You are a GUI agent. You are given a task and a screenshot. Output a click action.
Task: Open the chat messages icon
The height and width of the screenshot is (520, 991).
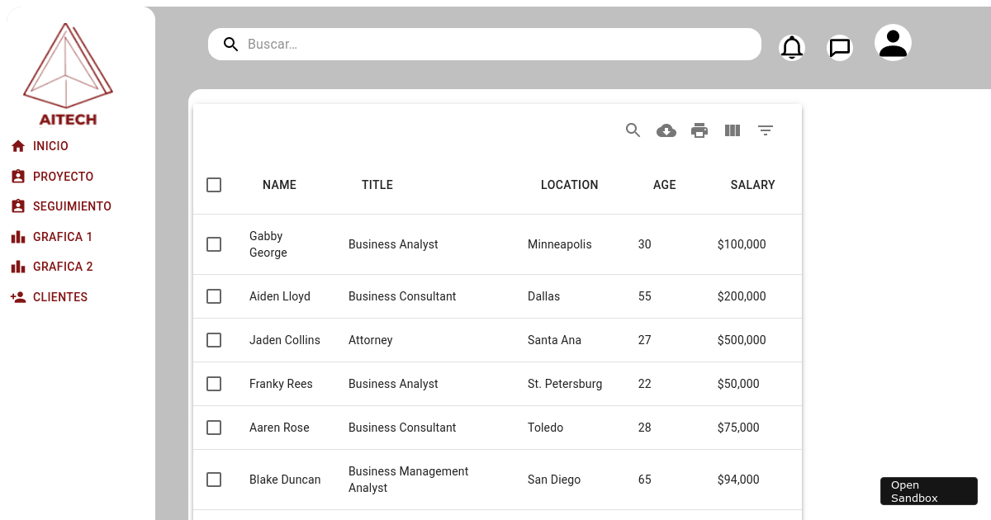[x=840, y=48]
